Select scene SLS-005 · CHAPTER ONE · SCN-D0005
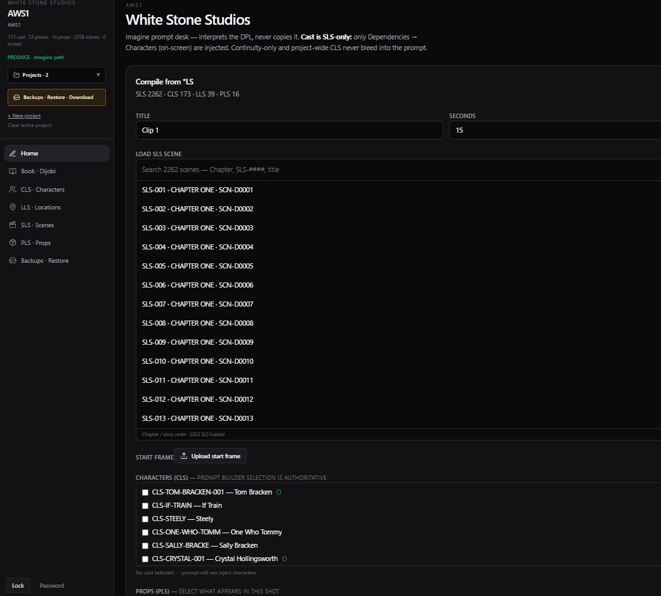661x596 pixels. click(x=398, y=266)
